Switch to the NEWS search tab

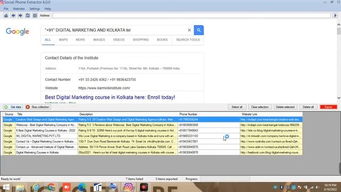tap(80, 39)
